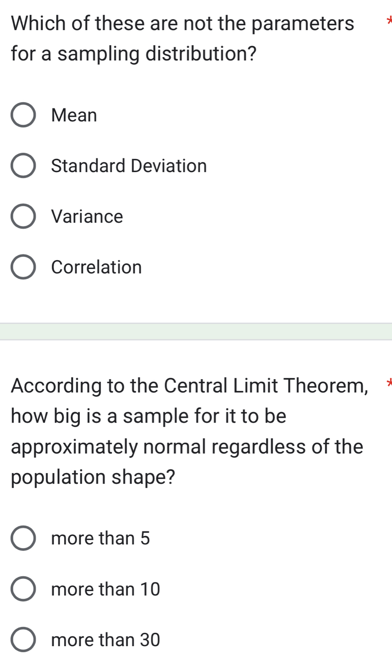Choose the Standard Deviation radio button
This screenshot has width=392, height=662.
point(23,166)
